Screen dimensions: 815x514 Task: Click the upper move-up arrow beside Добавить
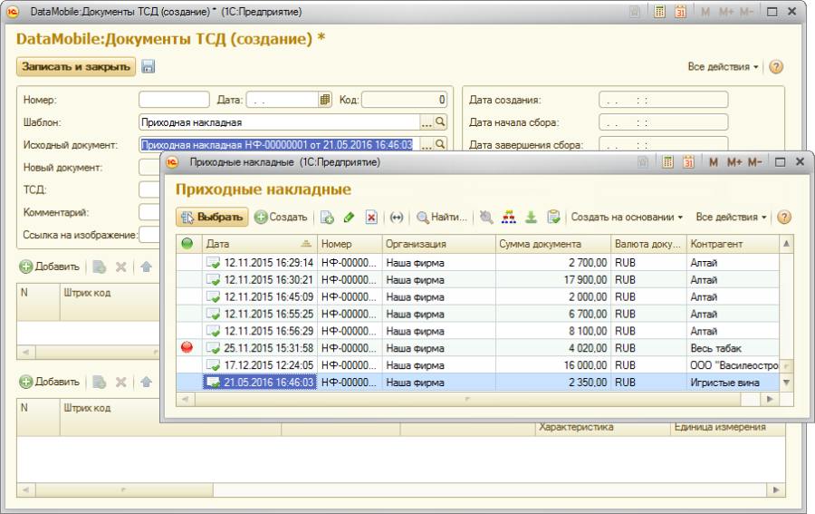tap(146, 267)
